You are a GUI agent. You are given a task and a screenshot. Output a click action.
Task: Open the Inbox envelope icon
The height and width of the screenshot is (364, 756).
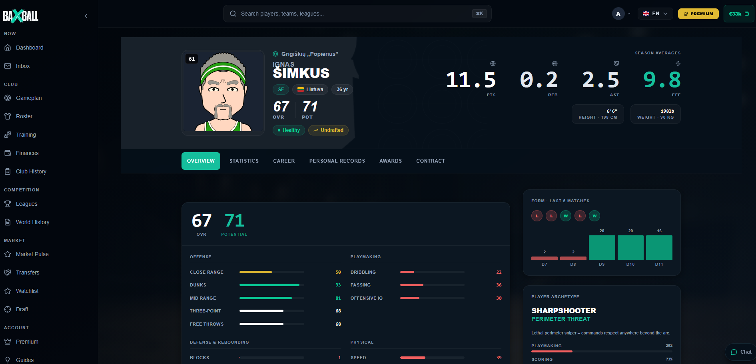click(8, 66)
